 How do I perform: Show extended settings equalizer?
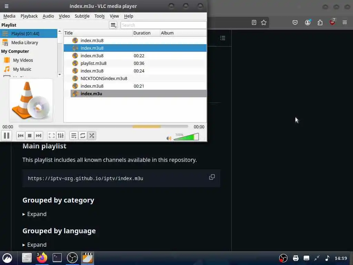point(61,136)
